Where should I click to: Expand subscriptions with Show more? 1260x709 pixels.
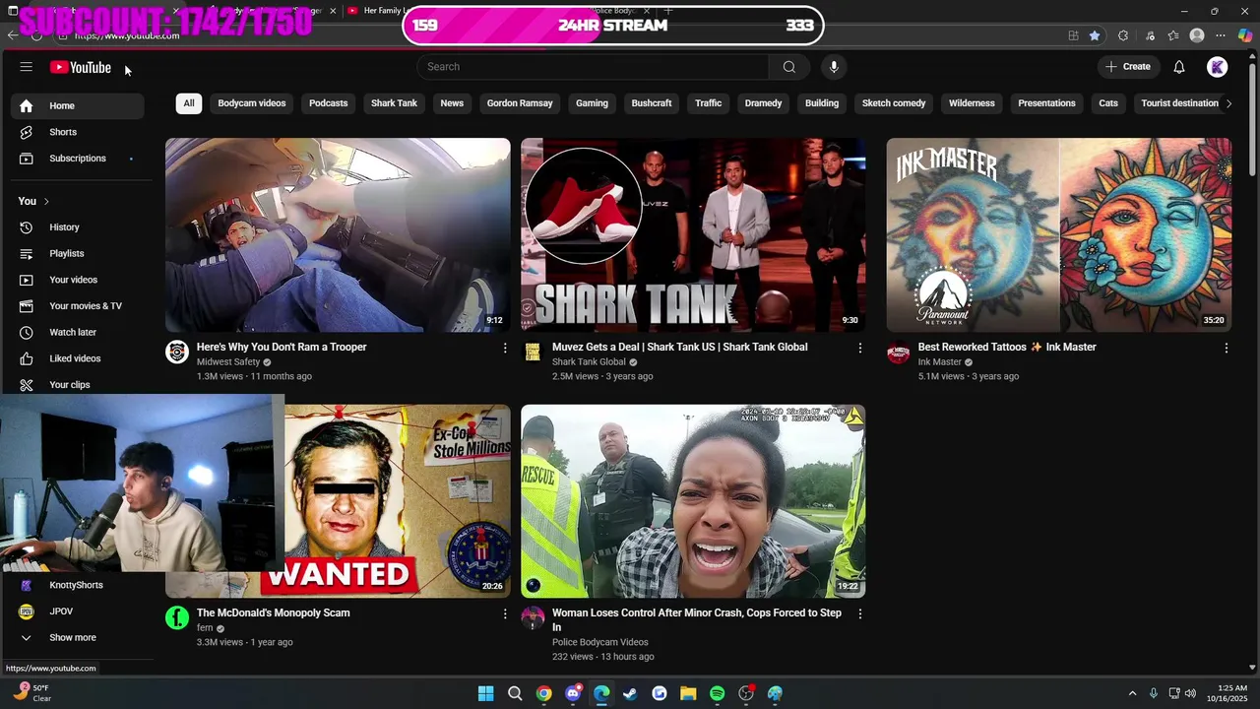(77, 638)
